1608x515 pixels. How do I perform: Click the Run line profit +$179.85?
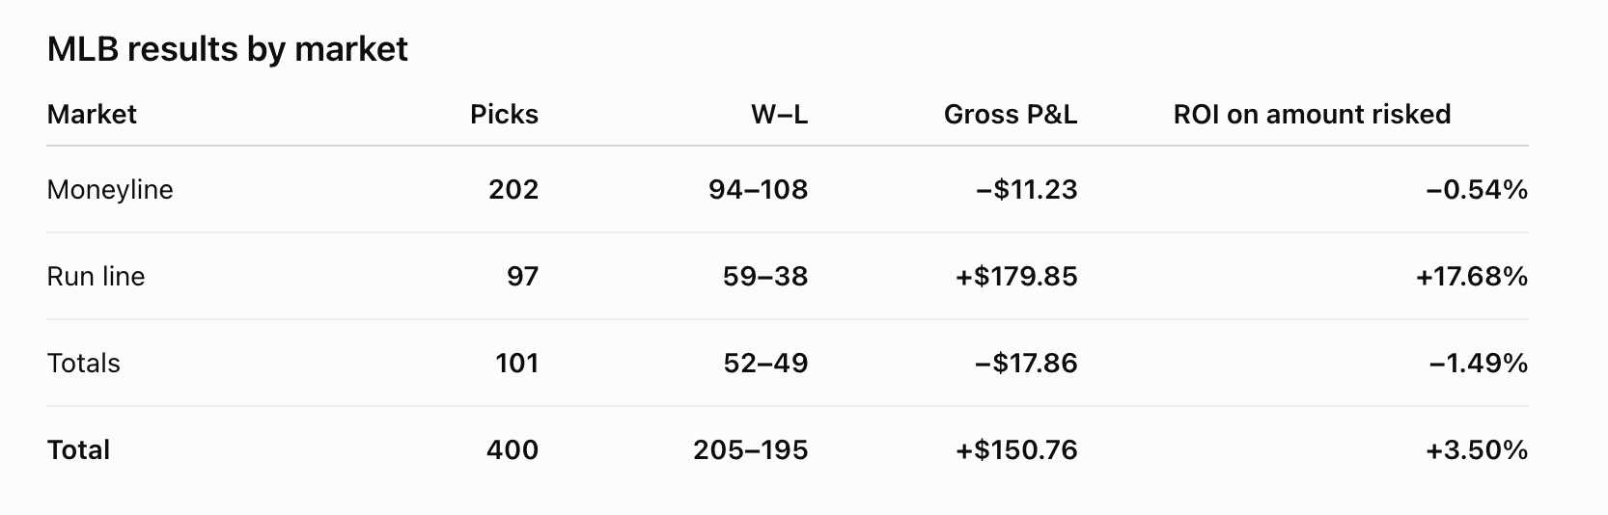(x=1016, y=277)
